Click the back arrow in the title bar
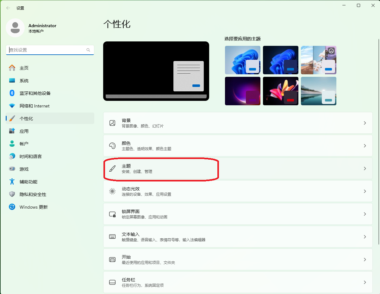 point(8,8)
